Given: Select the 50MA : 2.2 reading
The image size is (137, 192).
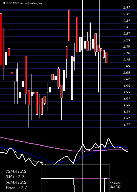Looking at the screenshot, I should pyautogui.click(x=16, y=182).
